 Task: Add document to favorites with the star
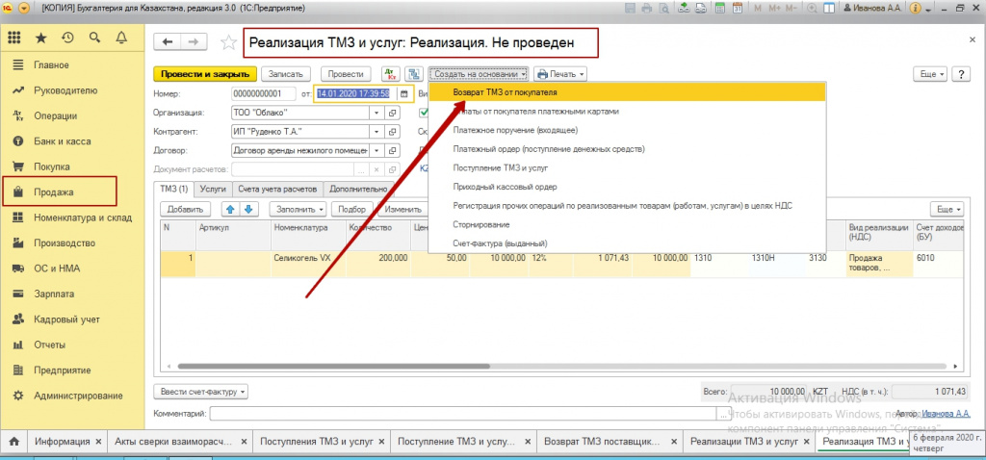tap(229, 42)
